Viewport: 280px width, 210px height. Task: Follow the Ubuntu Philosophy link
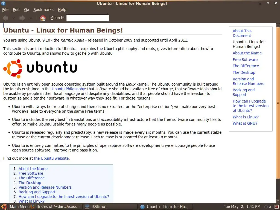coord(68,89)
